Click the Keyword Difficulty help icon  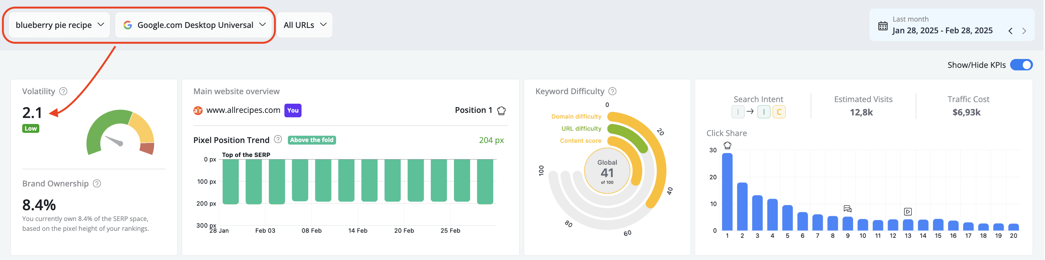(x=613, y=91)
